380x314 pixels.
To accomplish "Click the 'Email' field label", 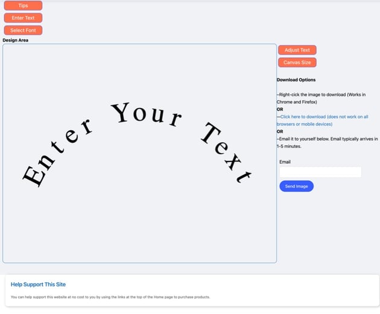I will click(x=285, y=162).
